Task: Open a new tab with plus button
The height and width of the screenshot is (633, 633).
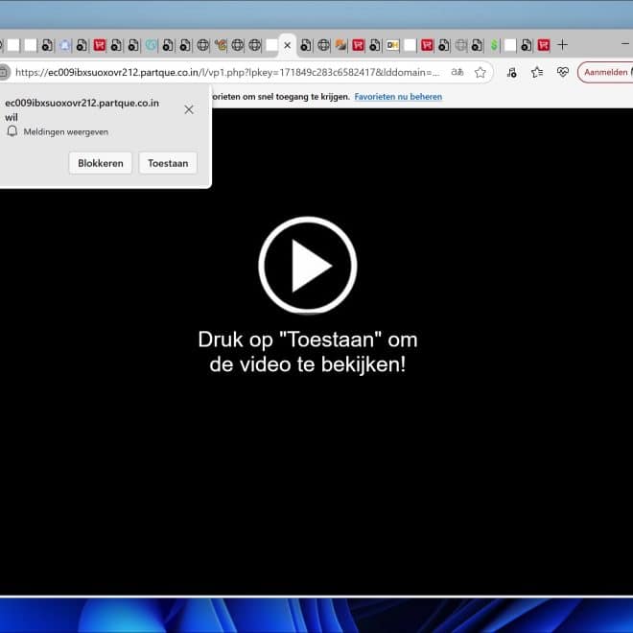Action: (562, 45)
